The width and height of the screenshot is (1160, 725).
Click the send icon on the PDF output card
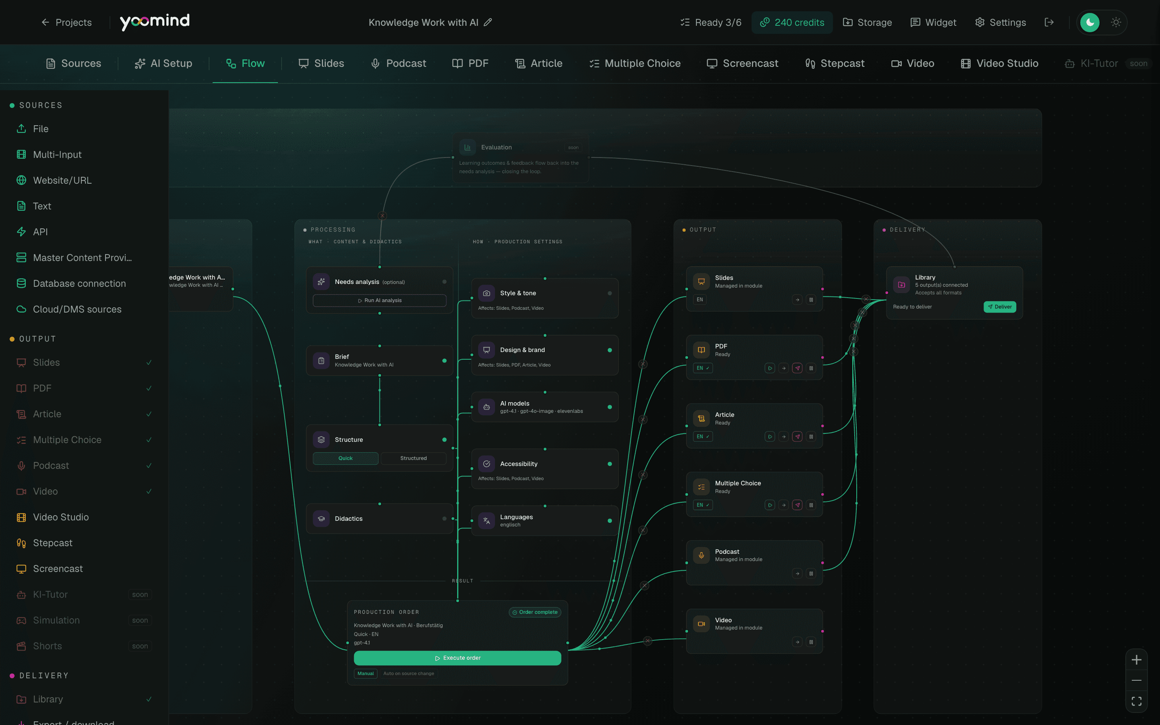point(797,368)
